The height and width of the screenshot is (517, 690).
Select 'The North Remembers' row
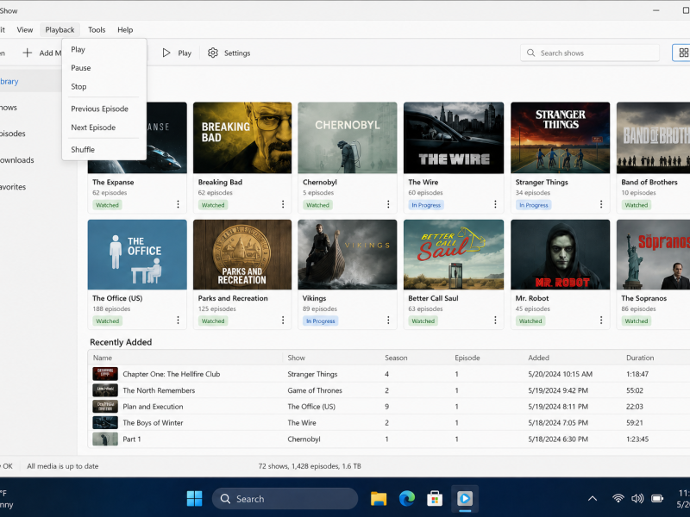(389, 390)
